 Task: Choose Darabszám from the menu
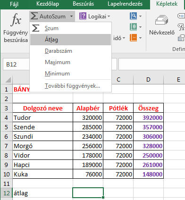tap(70, 51)
